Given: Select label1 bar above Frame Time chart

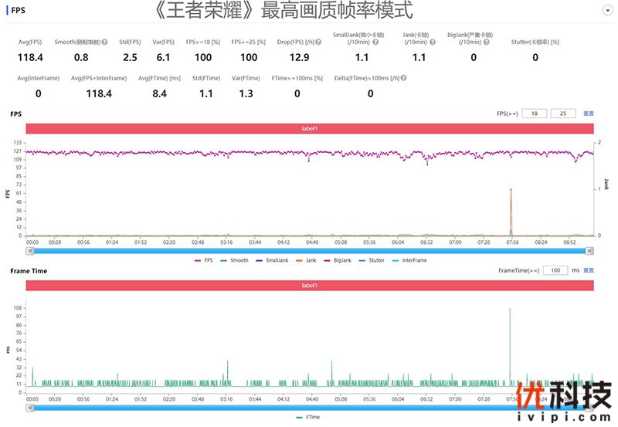Looking at the screenshot, I should [x=309, y=285].
